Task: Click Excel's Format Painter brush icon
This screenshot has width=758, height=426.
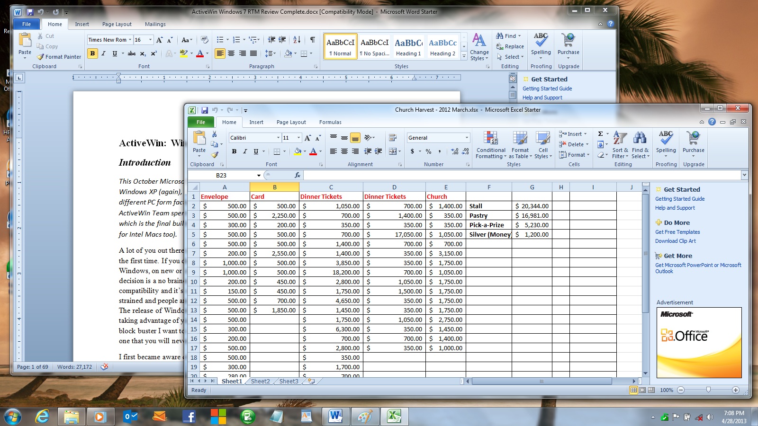Action: tap(215, 154)
